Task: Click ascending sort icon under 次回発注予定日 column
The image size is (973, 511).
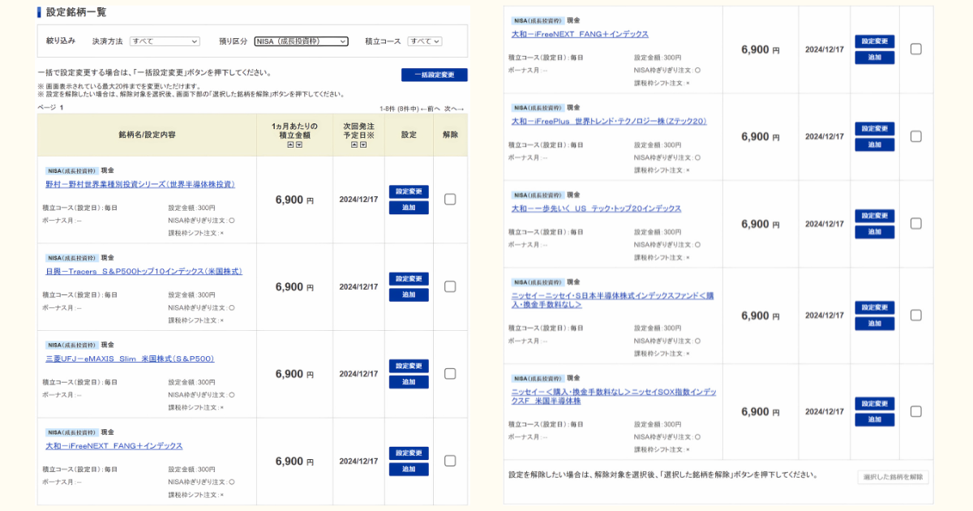Action: tap(354, 144)
